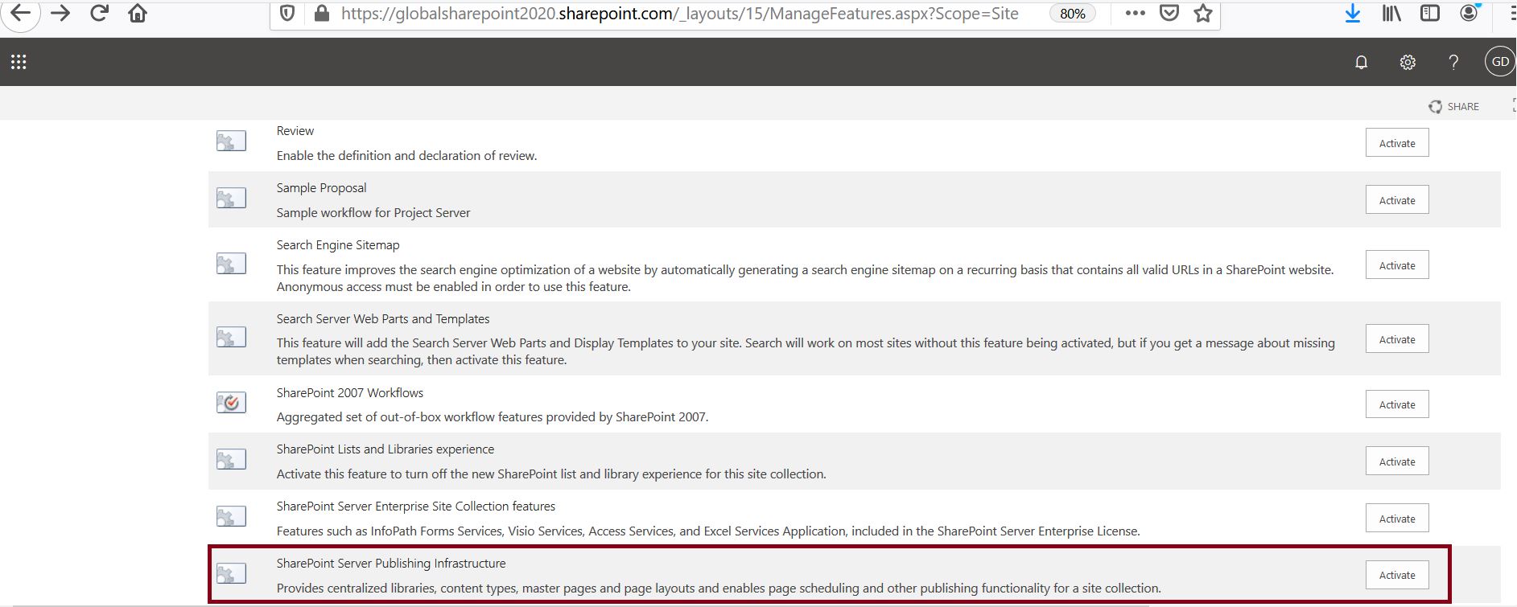Click Search Server Web Parts feature icon
Screen dimensions: 1517x607
pyautogui.click(x=231, y=338)
